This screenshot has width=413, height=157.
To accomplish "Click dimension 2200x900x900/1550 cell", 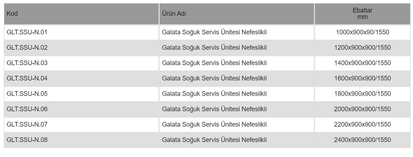I will coord(363,124).
